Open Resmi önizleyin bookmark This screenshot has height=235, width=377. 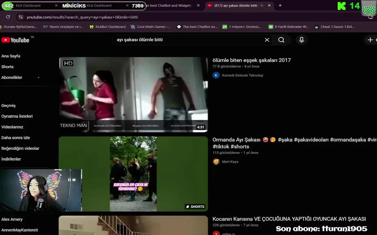pos(63,27)
